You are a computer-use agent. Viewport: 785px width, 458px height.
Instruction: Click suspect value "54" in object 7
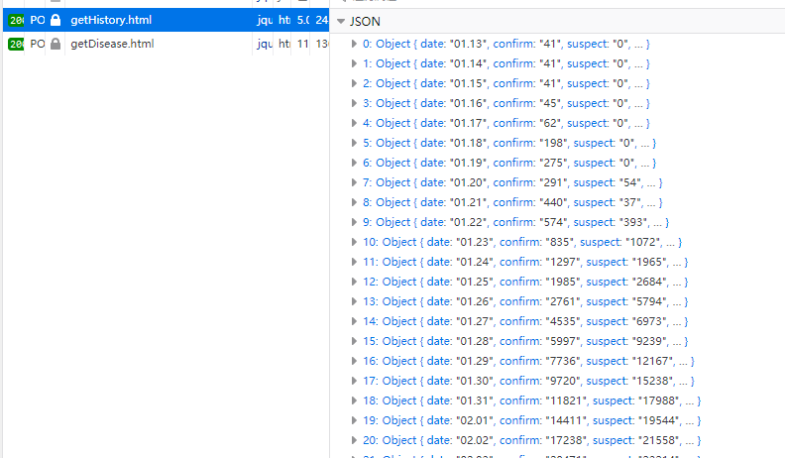coord(630,182)
